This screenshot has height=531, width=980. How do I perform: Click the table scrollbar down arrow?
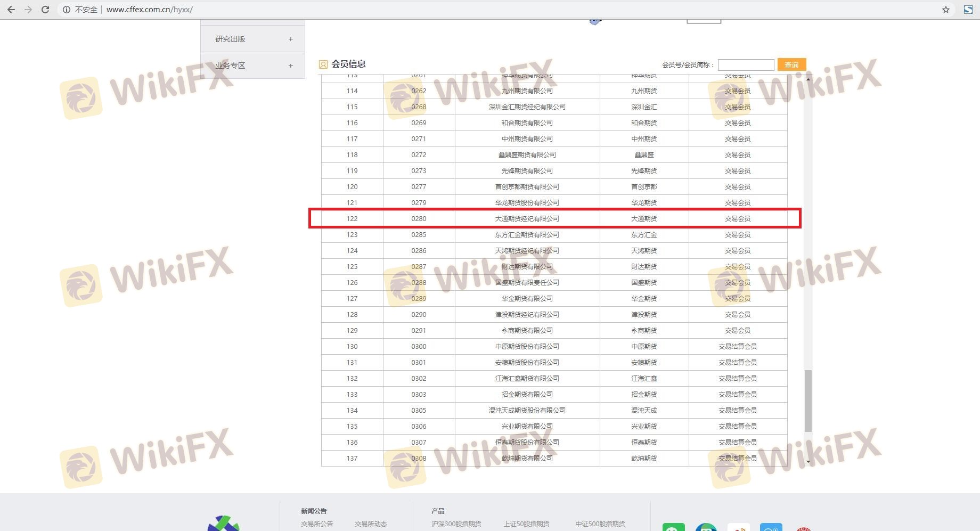pos(808,462)
